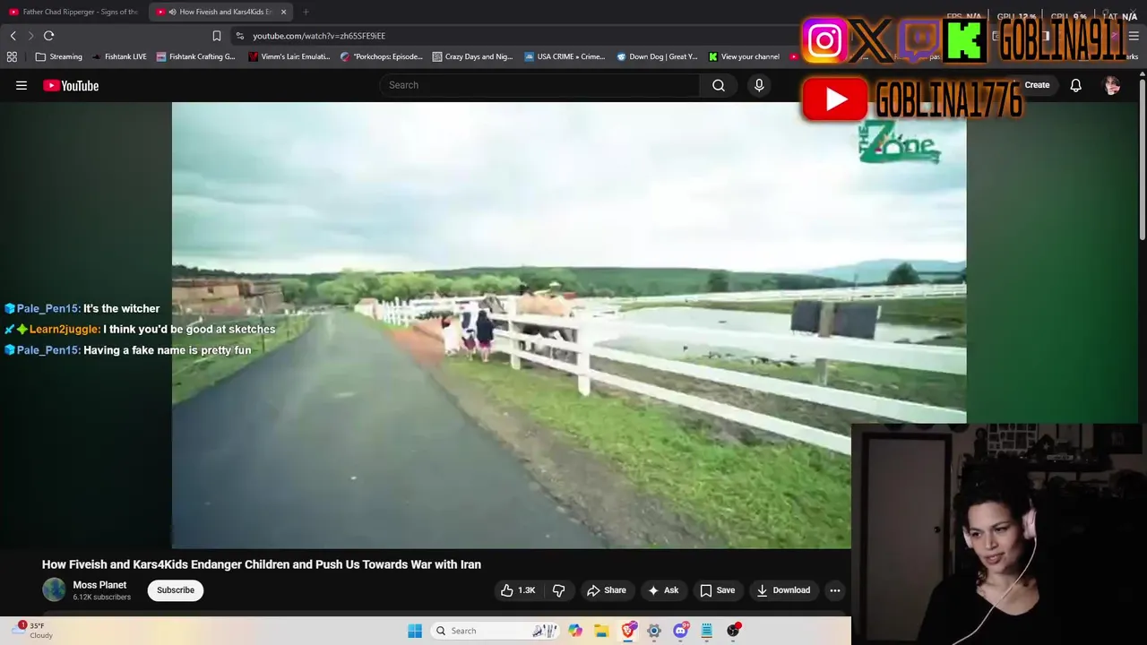This screenshot has width=1147, height=645.
Task: Click the video player to pause
Action: pyautogui.click(x=569, y=325)
